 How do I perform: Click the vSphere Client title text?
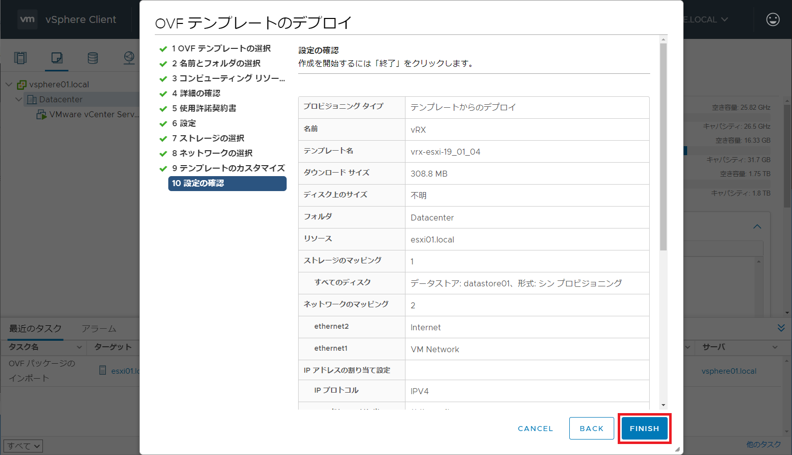[81, 19]
